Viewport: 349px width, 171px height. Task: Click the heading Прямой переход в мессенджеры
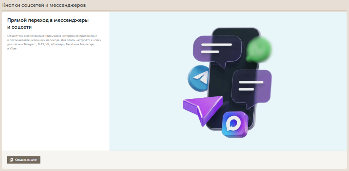pyautogui.click(x=48, y=20)
